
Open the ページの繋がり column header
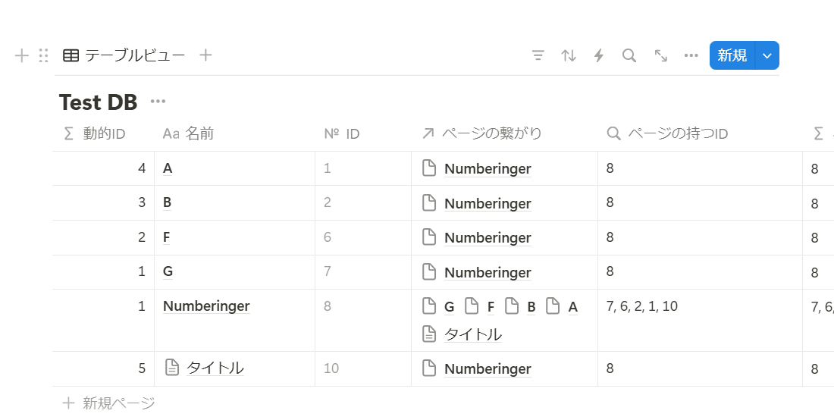point(482,134)
